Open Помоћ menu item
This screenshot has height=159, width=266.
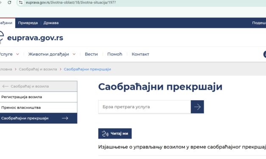(115, 54)
